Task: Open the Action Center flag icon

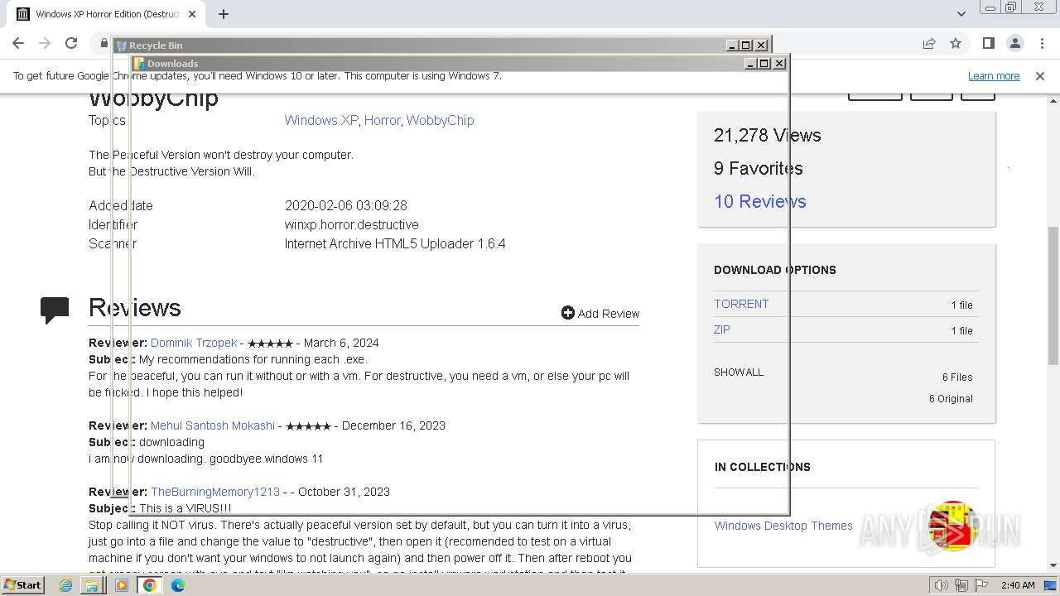Action: pyautogui.click(x=981, y=585)
